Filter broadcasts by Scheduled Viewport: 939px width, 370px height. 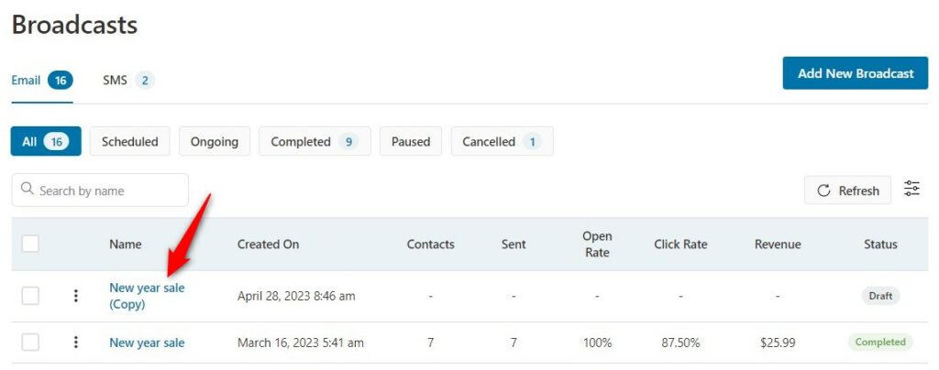130,142
